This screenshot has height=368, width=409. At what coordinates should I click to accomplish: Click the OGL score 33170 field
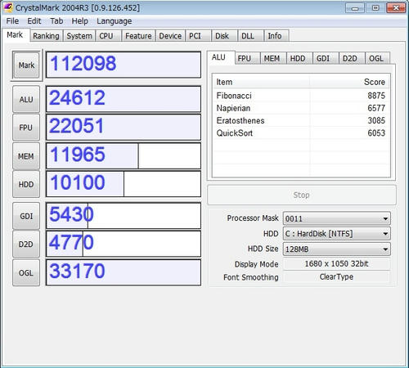(124, 272)
